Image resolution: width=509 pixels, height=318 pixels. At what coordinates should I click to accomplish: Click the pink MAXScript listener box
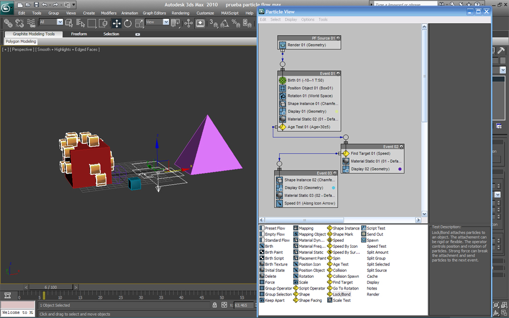tap(17, 305)
